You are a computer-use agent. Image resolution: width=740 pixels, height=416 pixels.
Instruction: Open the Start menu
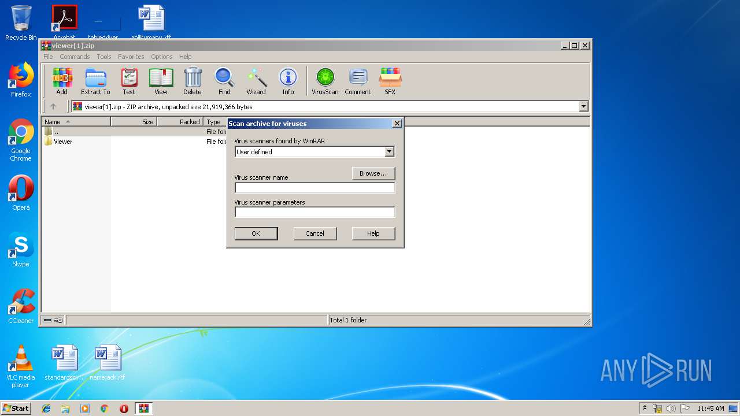coord(16,408)
